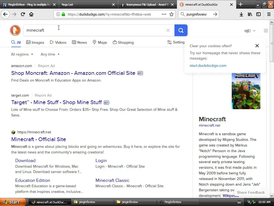This screenshot has height=206, width=274.
Task: Switch to PingInfoView browser tab
Action: 29,5
